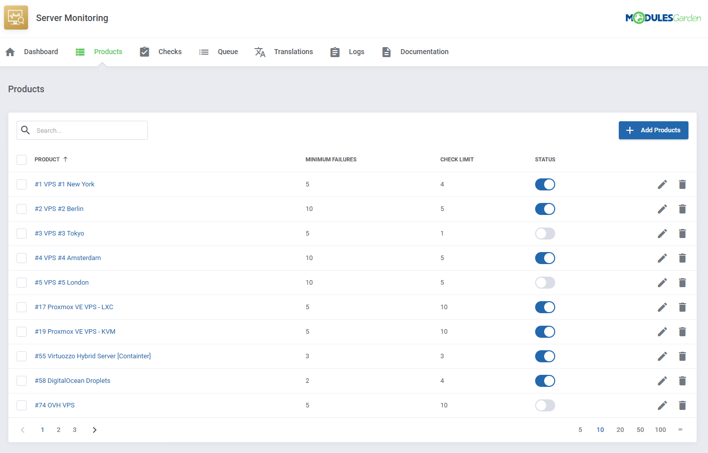Enable status for #5 VPS #5 London

(x=545, y=282)
